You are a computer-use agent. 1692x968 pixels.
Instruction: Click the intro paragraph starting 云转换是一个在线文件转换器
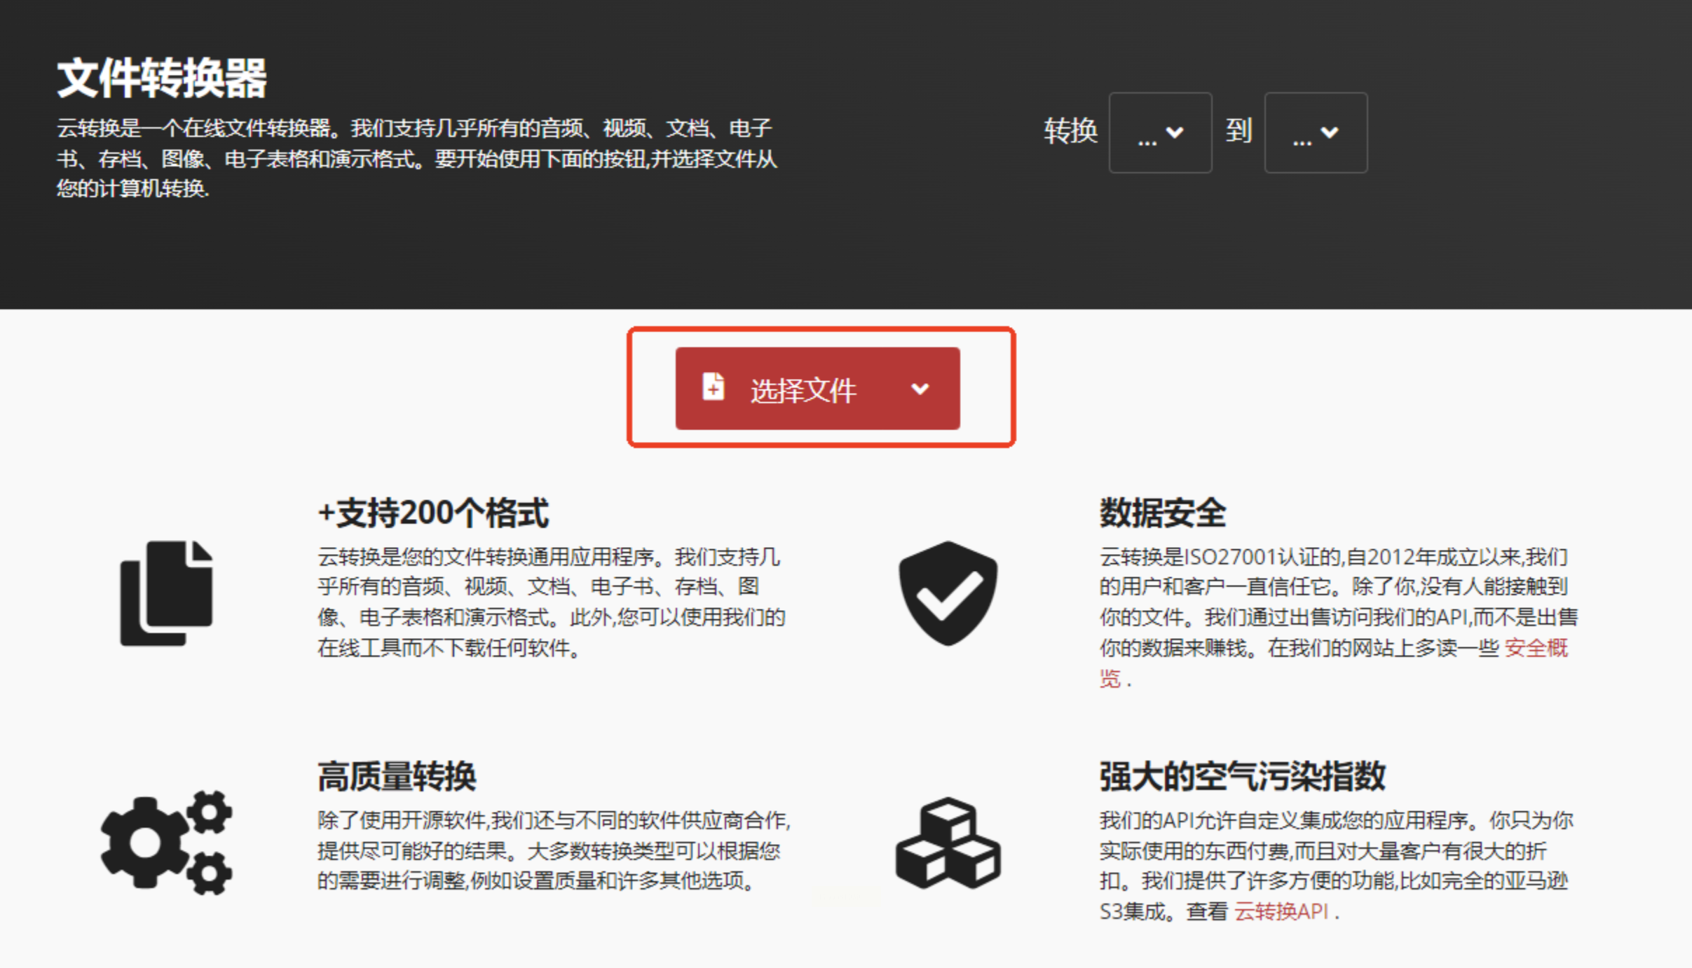click(x=417, y=158)
